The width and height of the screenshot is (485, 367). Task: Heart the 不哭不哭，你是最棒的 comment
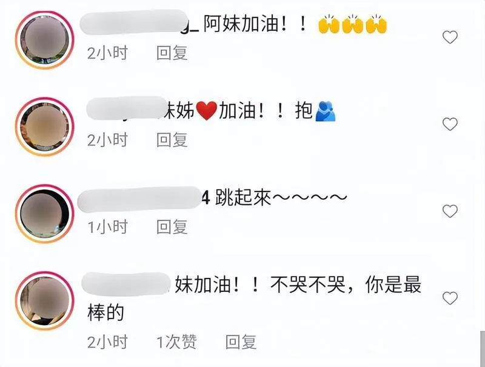click(450, 298)
